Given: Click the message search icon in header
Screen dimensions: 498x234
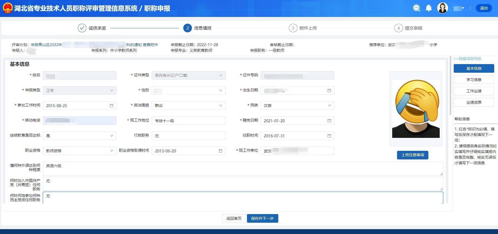Looking at the screenshot, I should (416, 8).
